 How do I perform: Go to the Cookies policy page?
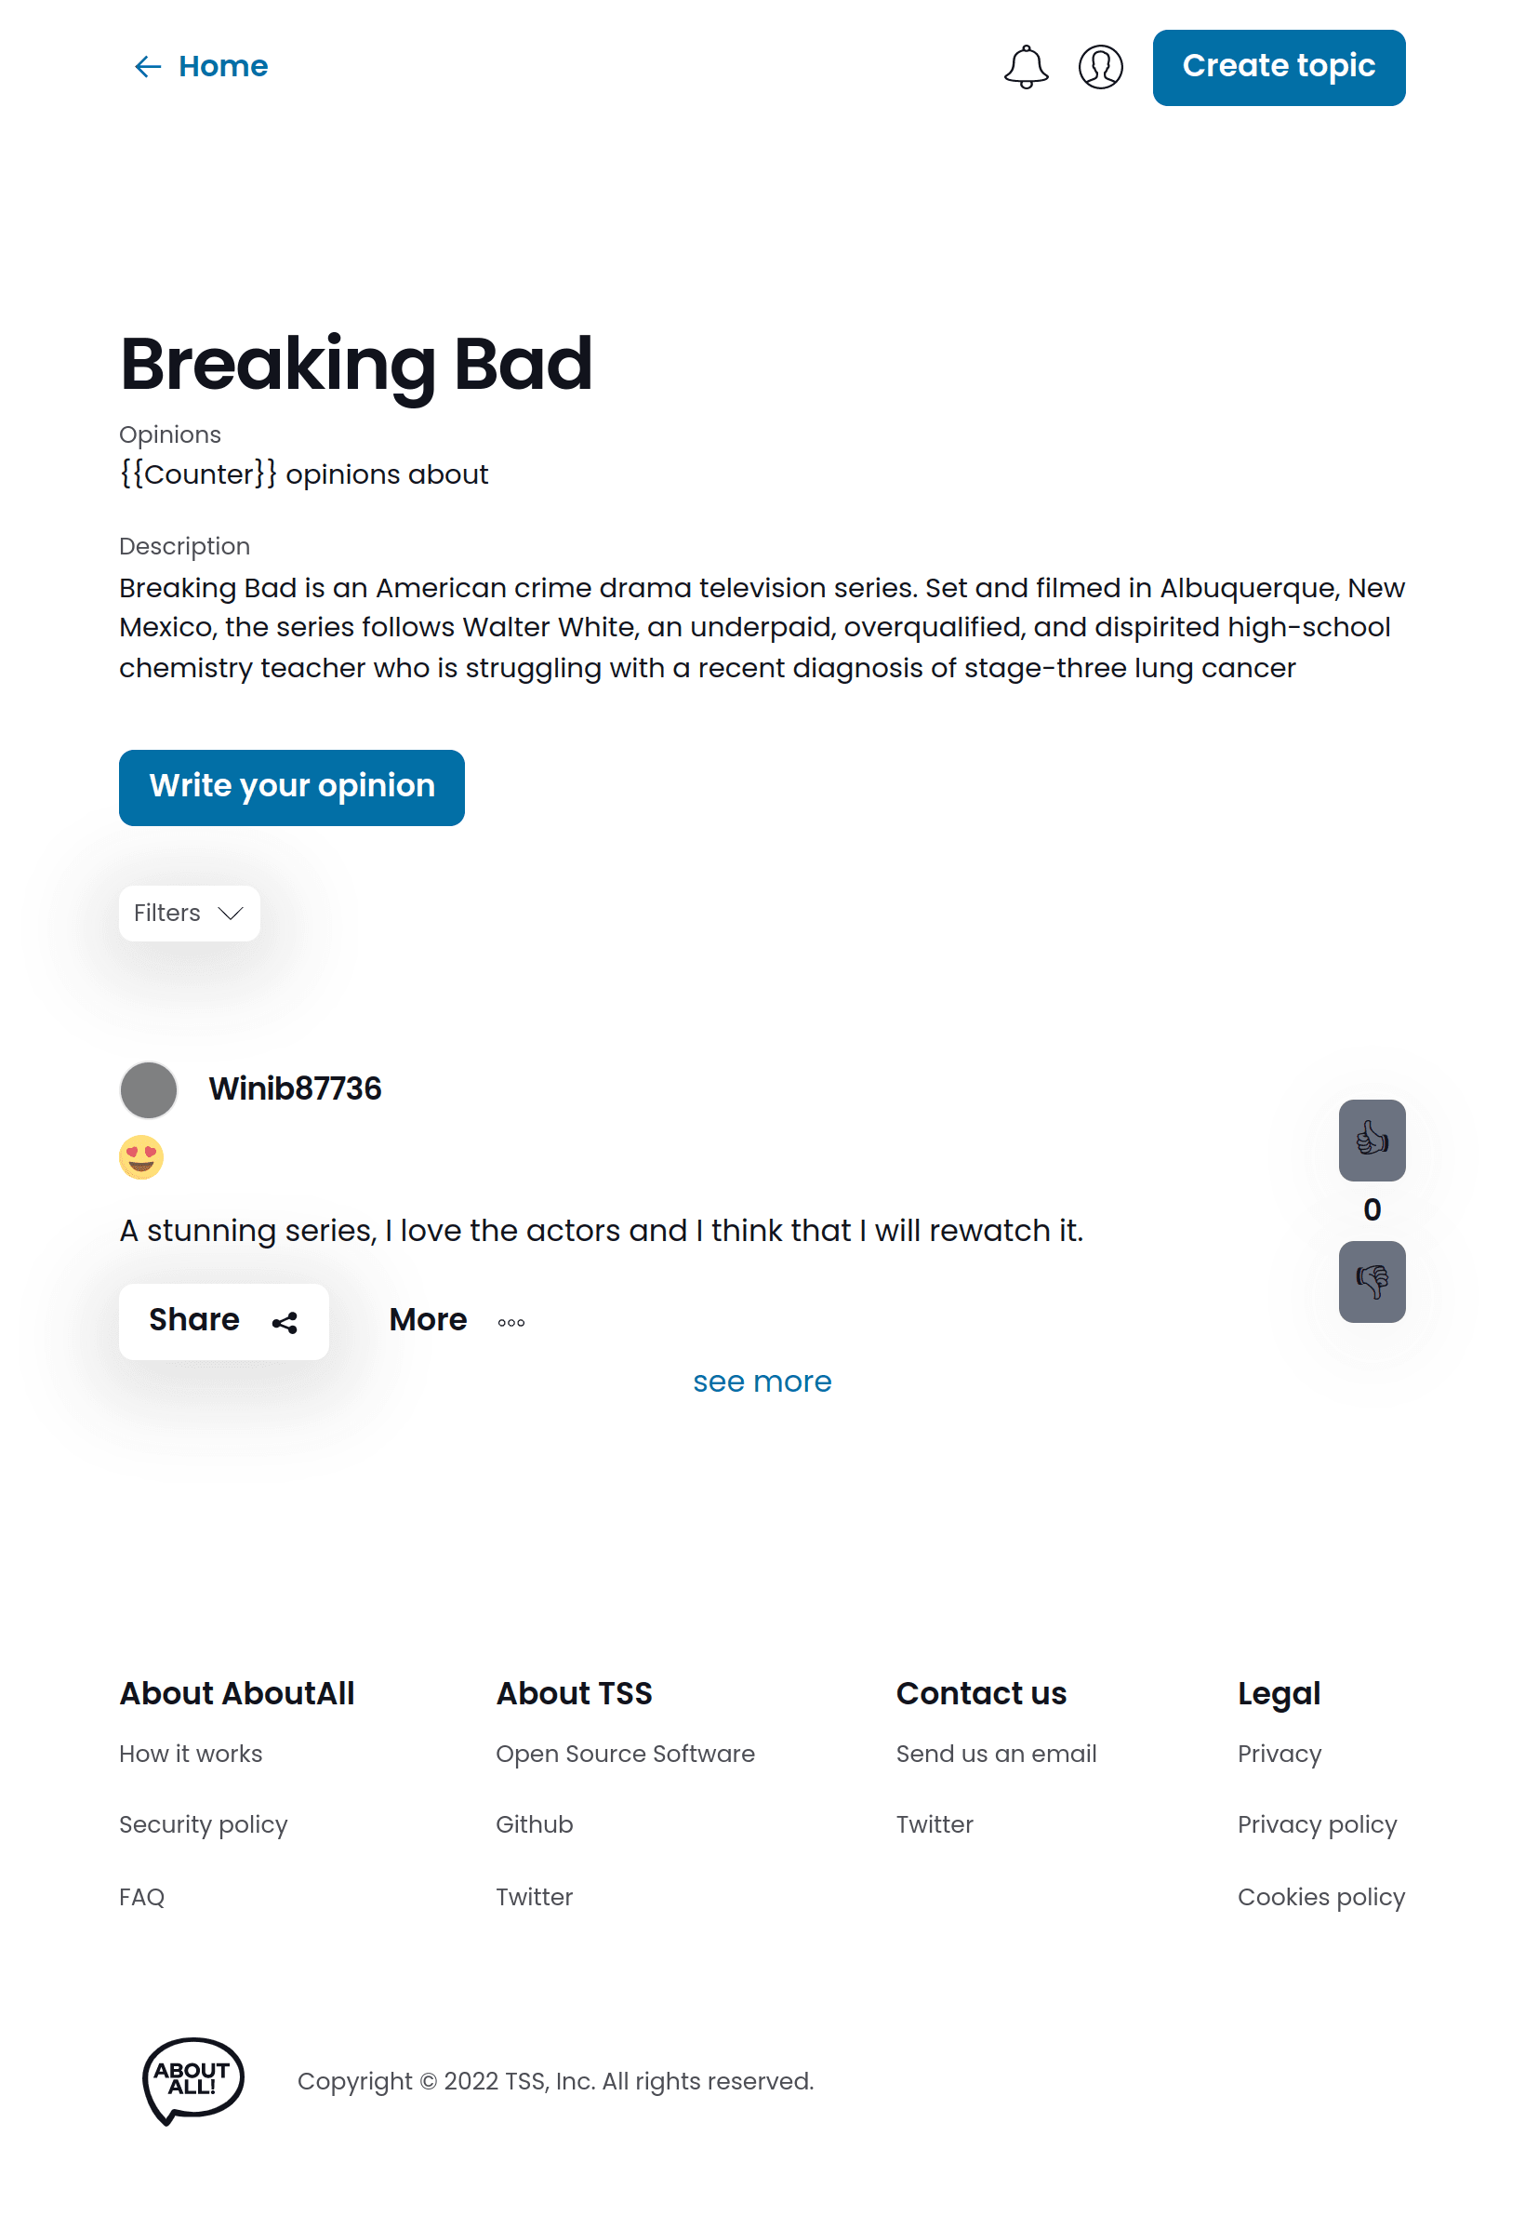click(1320, 1897)
